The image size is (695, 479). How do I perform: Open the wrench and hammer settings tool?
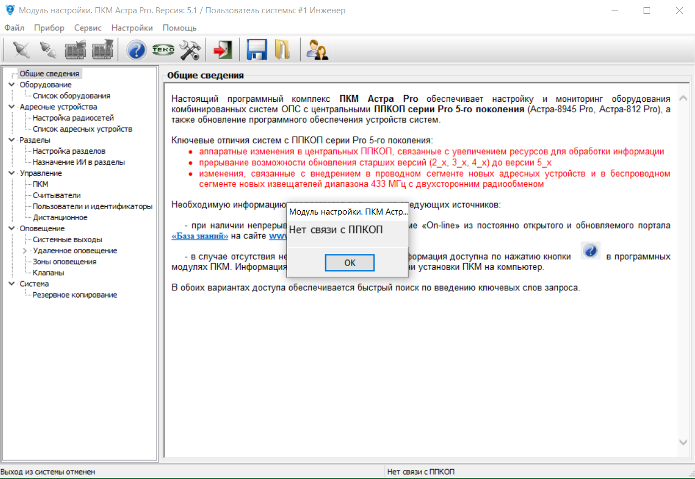[190, 50]
